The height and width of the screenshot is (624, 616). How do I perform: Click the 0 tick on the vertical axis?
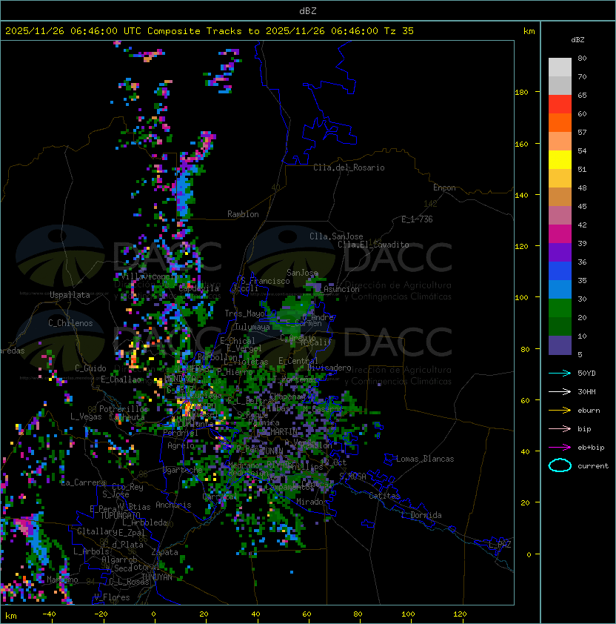click(529, 554)
